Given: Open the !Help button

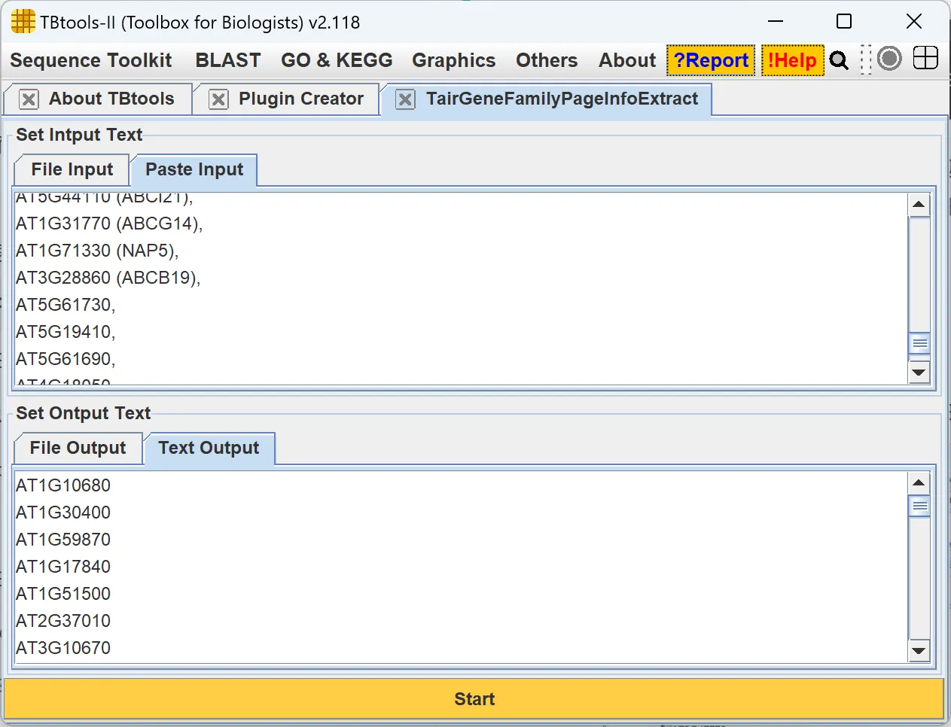Looking at the screenshot, I should click(x=791, y=60).
